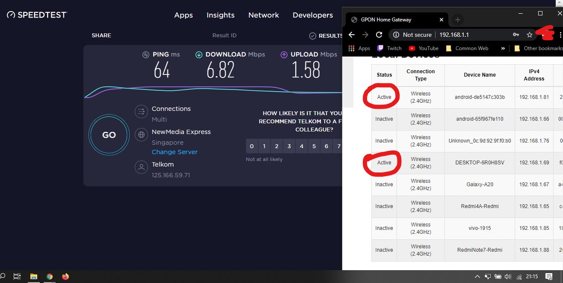
Task: Select IP address 125.166.59.71
Action: 171,175
